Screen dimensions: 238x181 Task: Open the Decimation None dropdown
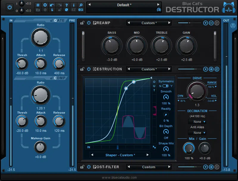tap(197, 122)
